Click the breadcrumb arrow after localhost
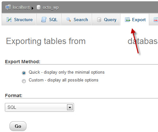Screen dimensions: 158x132 click(32, 8)
